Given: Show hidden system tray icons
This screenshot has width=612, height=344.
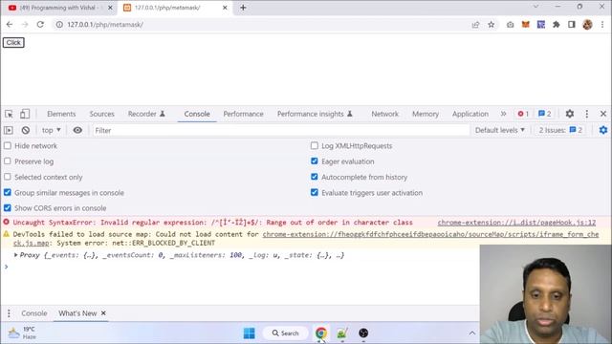Looking at the screenshot, I should (471, 333).
